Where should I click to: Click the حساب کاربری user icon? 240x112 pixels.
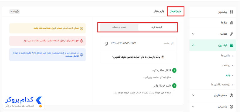pos(231,95)
